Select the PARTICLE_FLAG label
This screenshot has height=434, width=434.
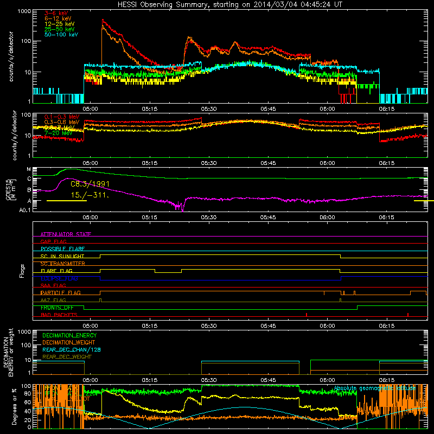tap(61, 293)
